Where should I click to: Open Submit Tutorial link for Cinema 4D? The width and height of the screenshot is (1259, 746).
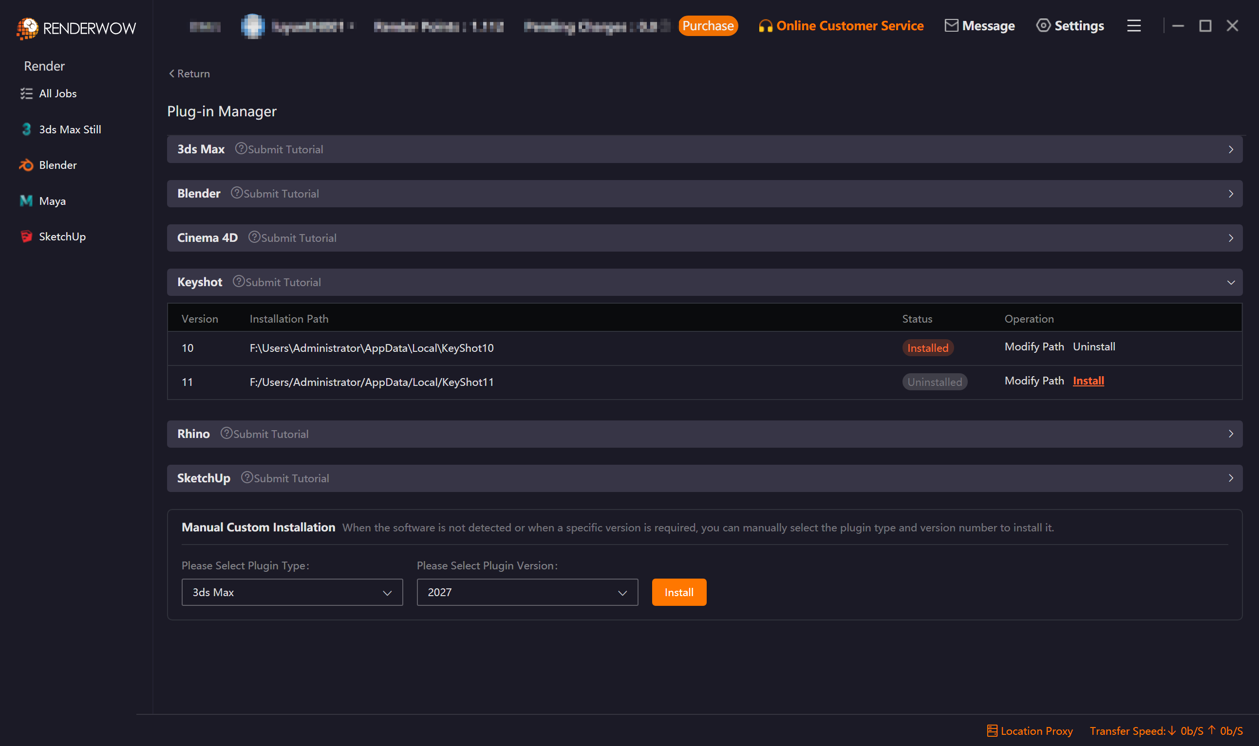pos(299,238)
